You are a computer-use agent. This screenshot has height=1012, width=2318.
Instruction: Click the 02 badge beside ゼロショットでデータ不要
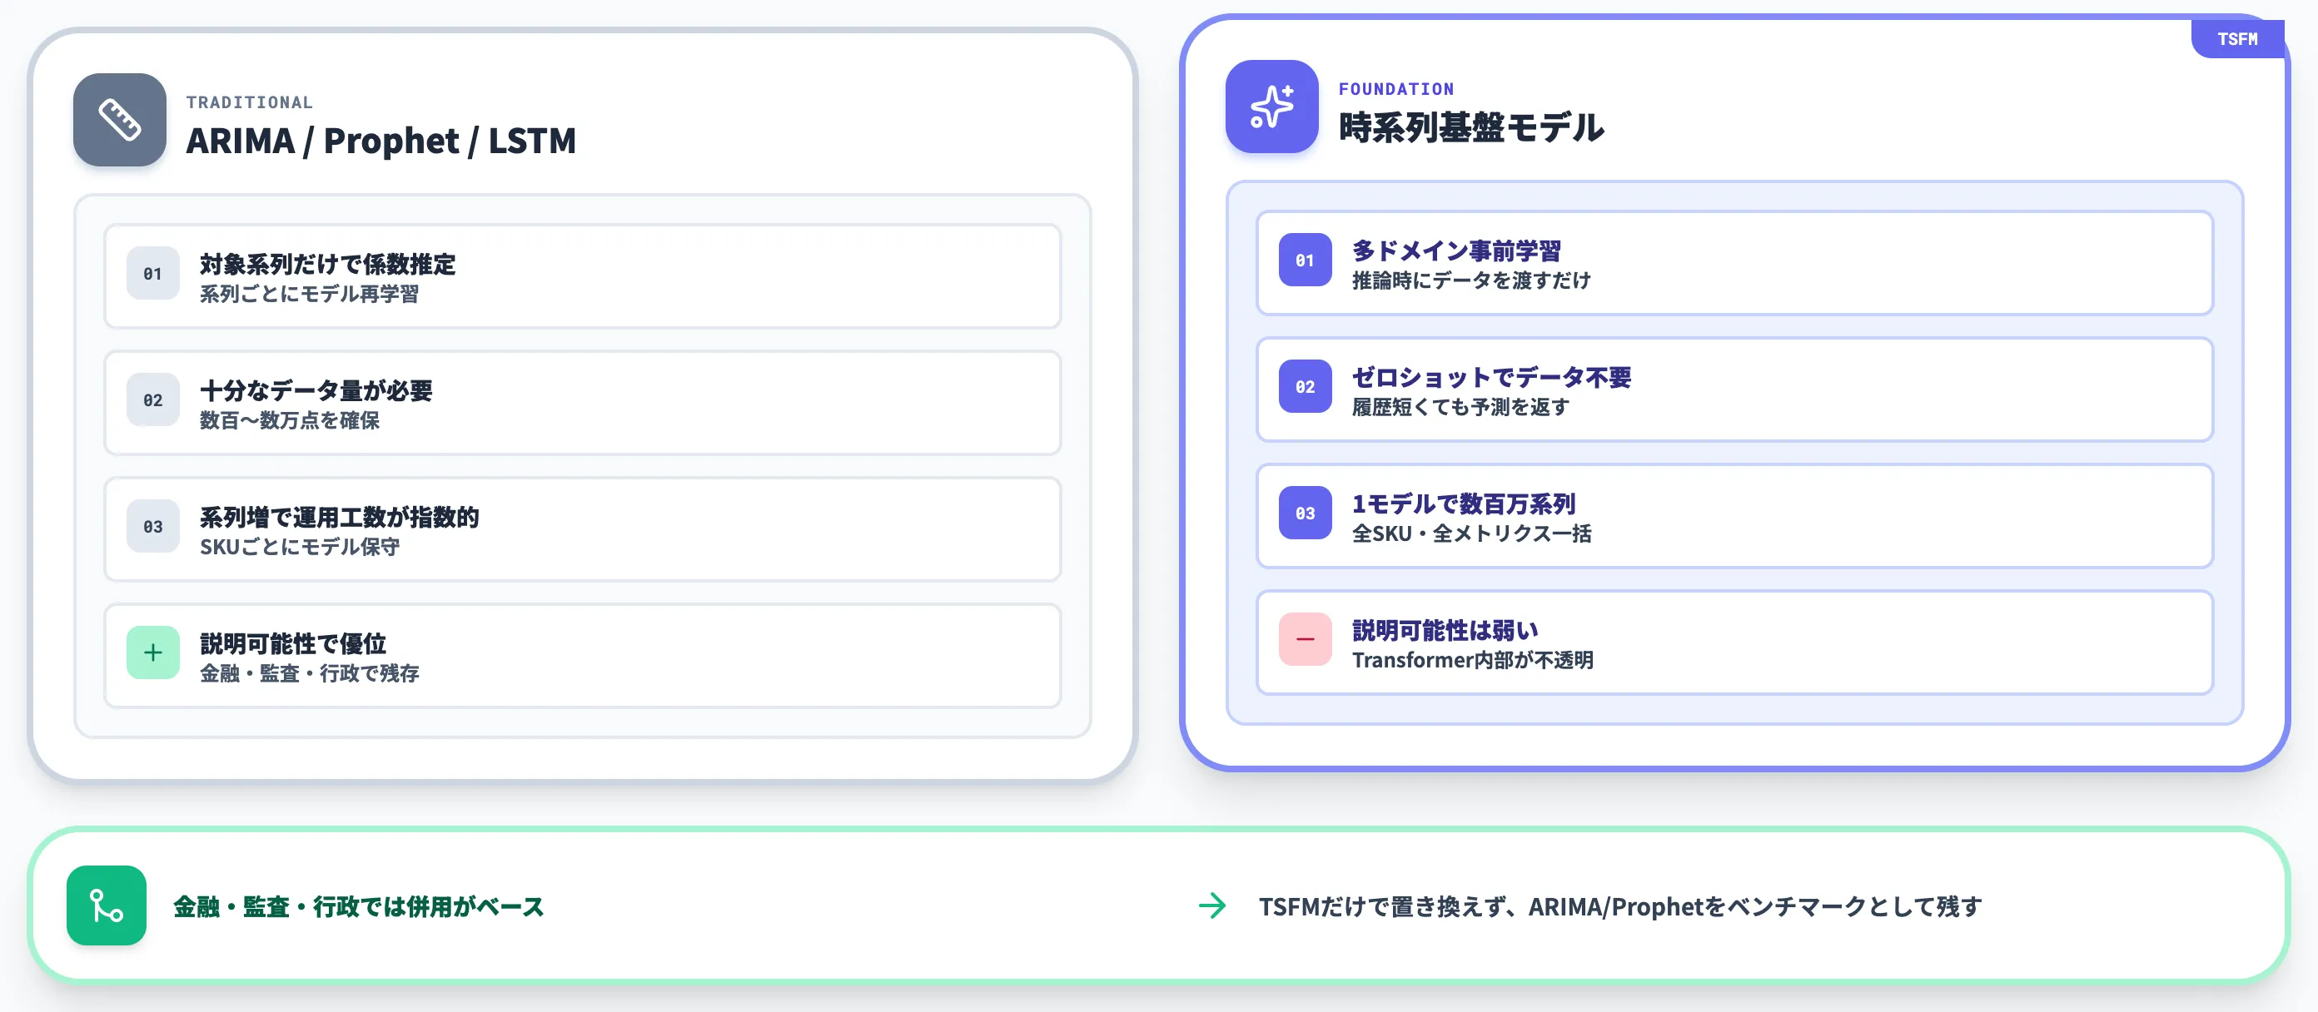tap(1305, 386)
